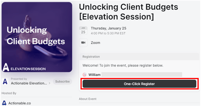Image resolution: width=201 pixels, height=107 pixels.
Task: Click the One-Click Register button
Action: coord(139,84)
